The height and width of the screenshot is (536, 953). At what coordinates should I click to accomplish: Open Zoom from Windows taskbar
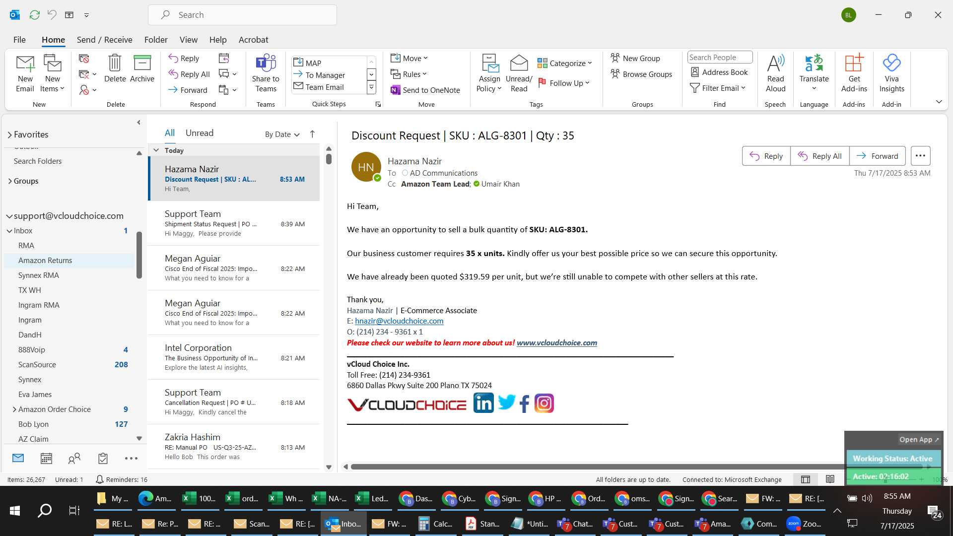pos(804,524)
